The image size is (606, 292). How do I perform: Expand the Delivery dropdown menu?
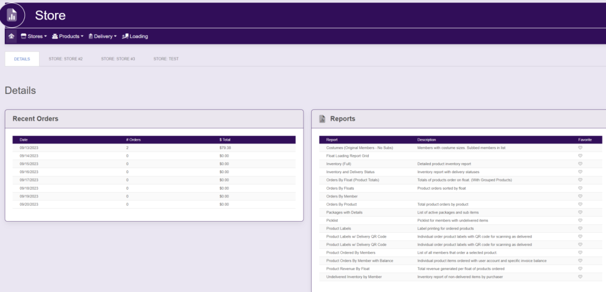point(103,36)
